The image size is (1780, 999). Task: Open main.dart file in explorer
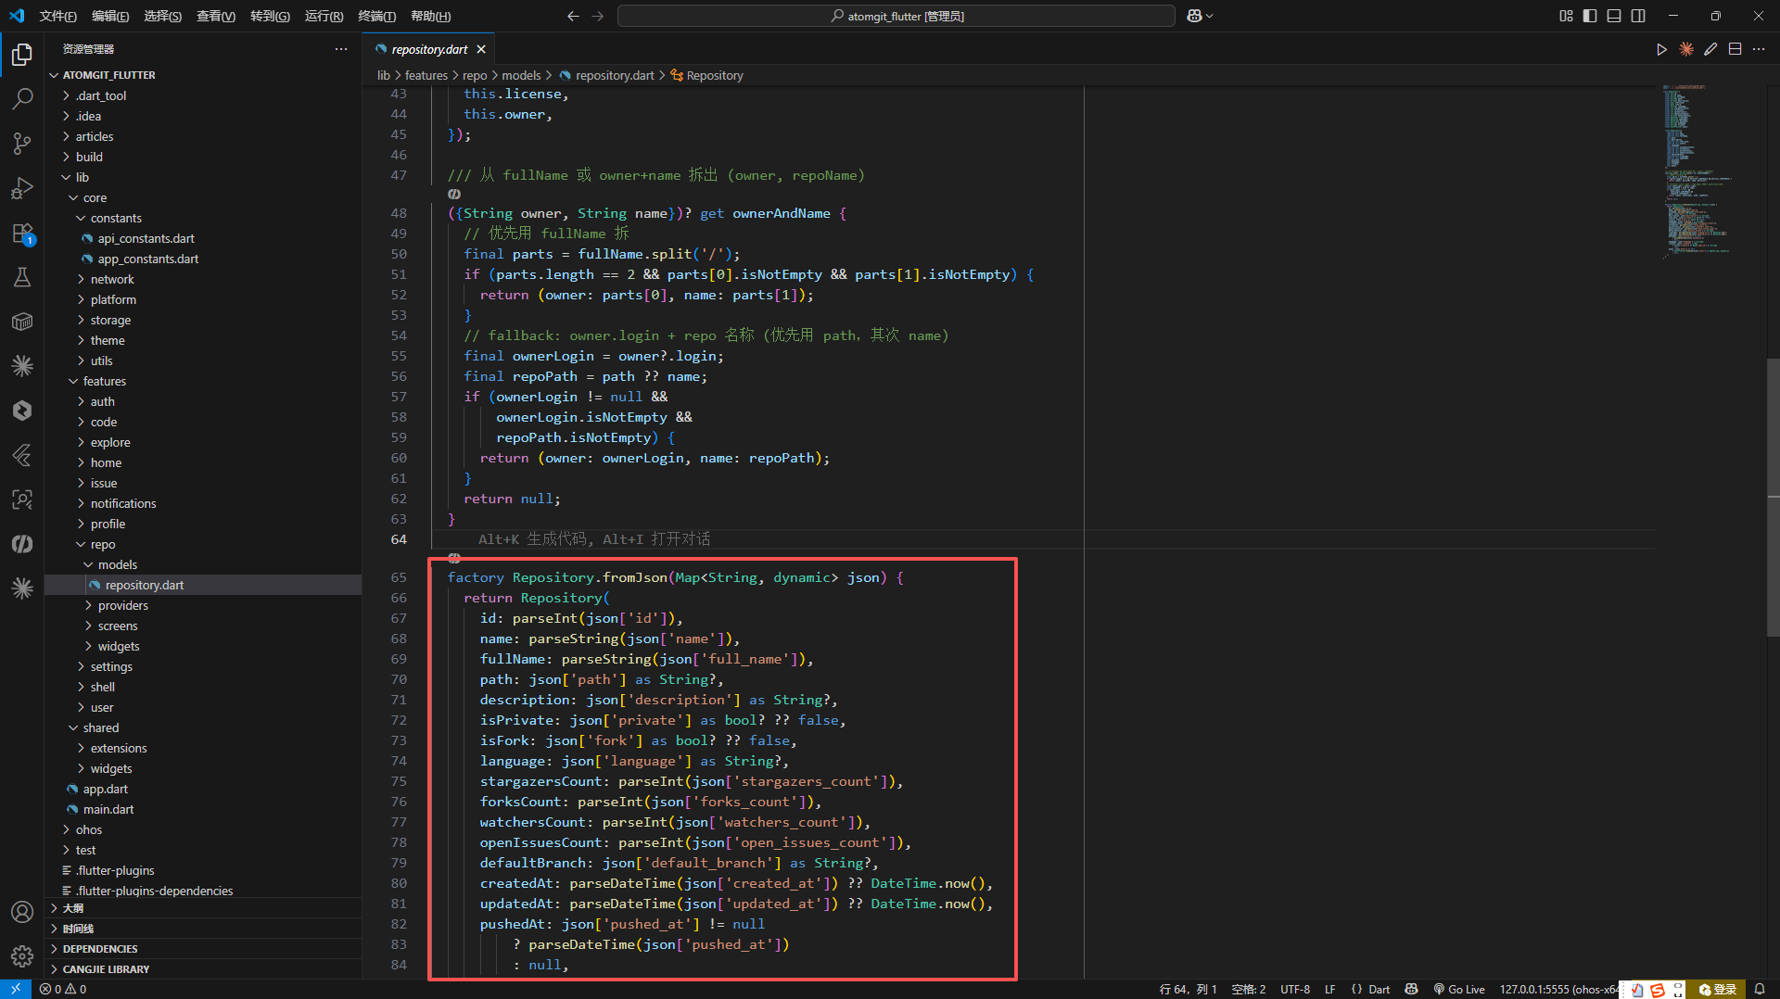point(108,809)
